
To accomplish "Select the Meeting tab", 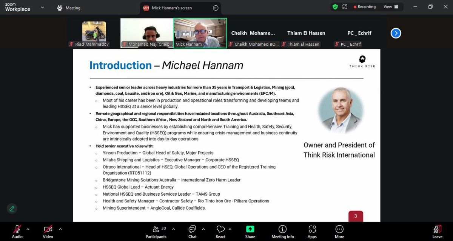I will [69, 8].
